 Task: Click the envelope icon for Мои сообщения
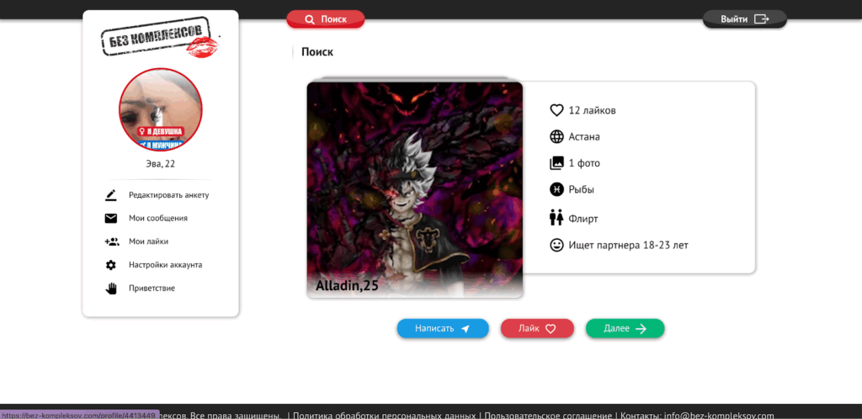(111, 219)
